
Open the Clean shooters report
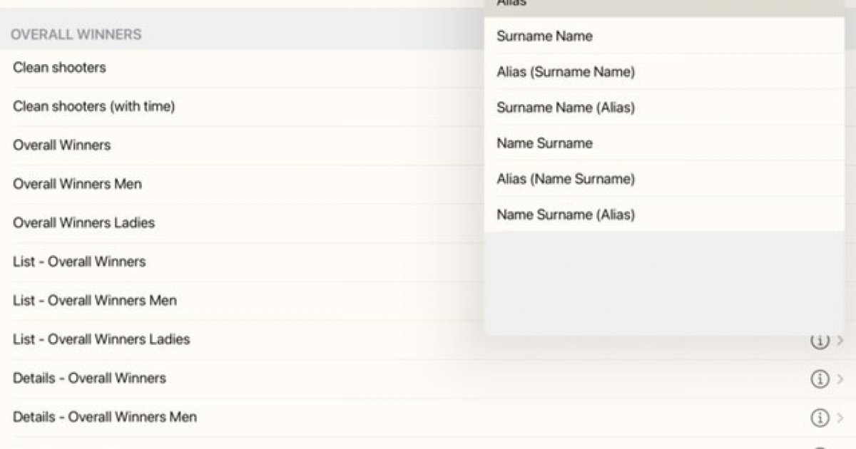59,68
